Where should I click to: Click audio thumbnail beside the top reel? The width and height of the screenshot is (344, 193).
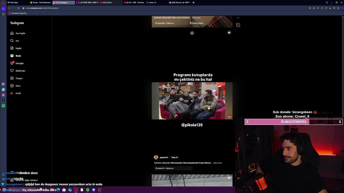click(238, 25)
